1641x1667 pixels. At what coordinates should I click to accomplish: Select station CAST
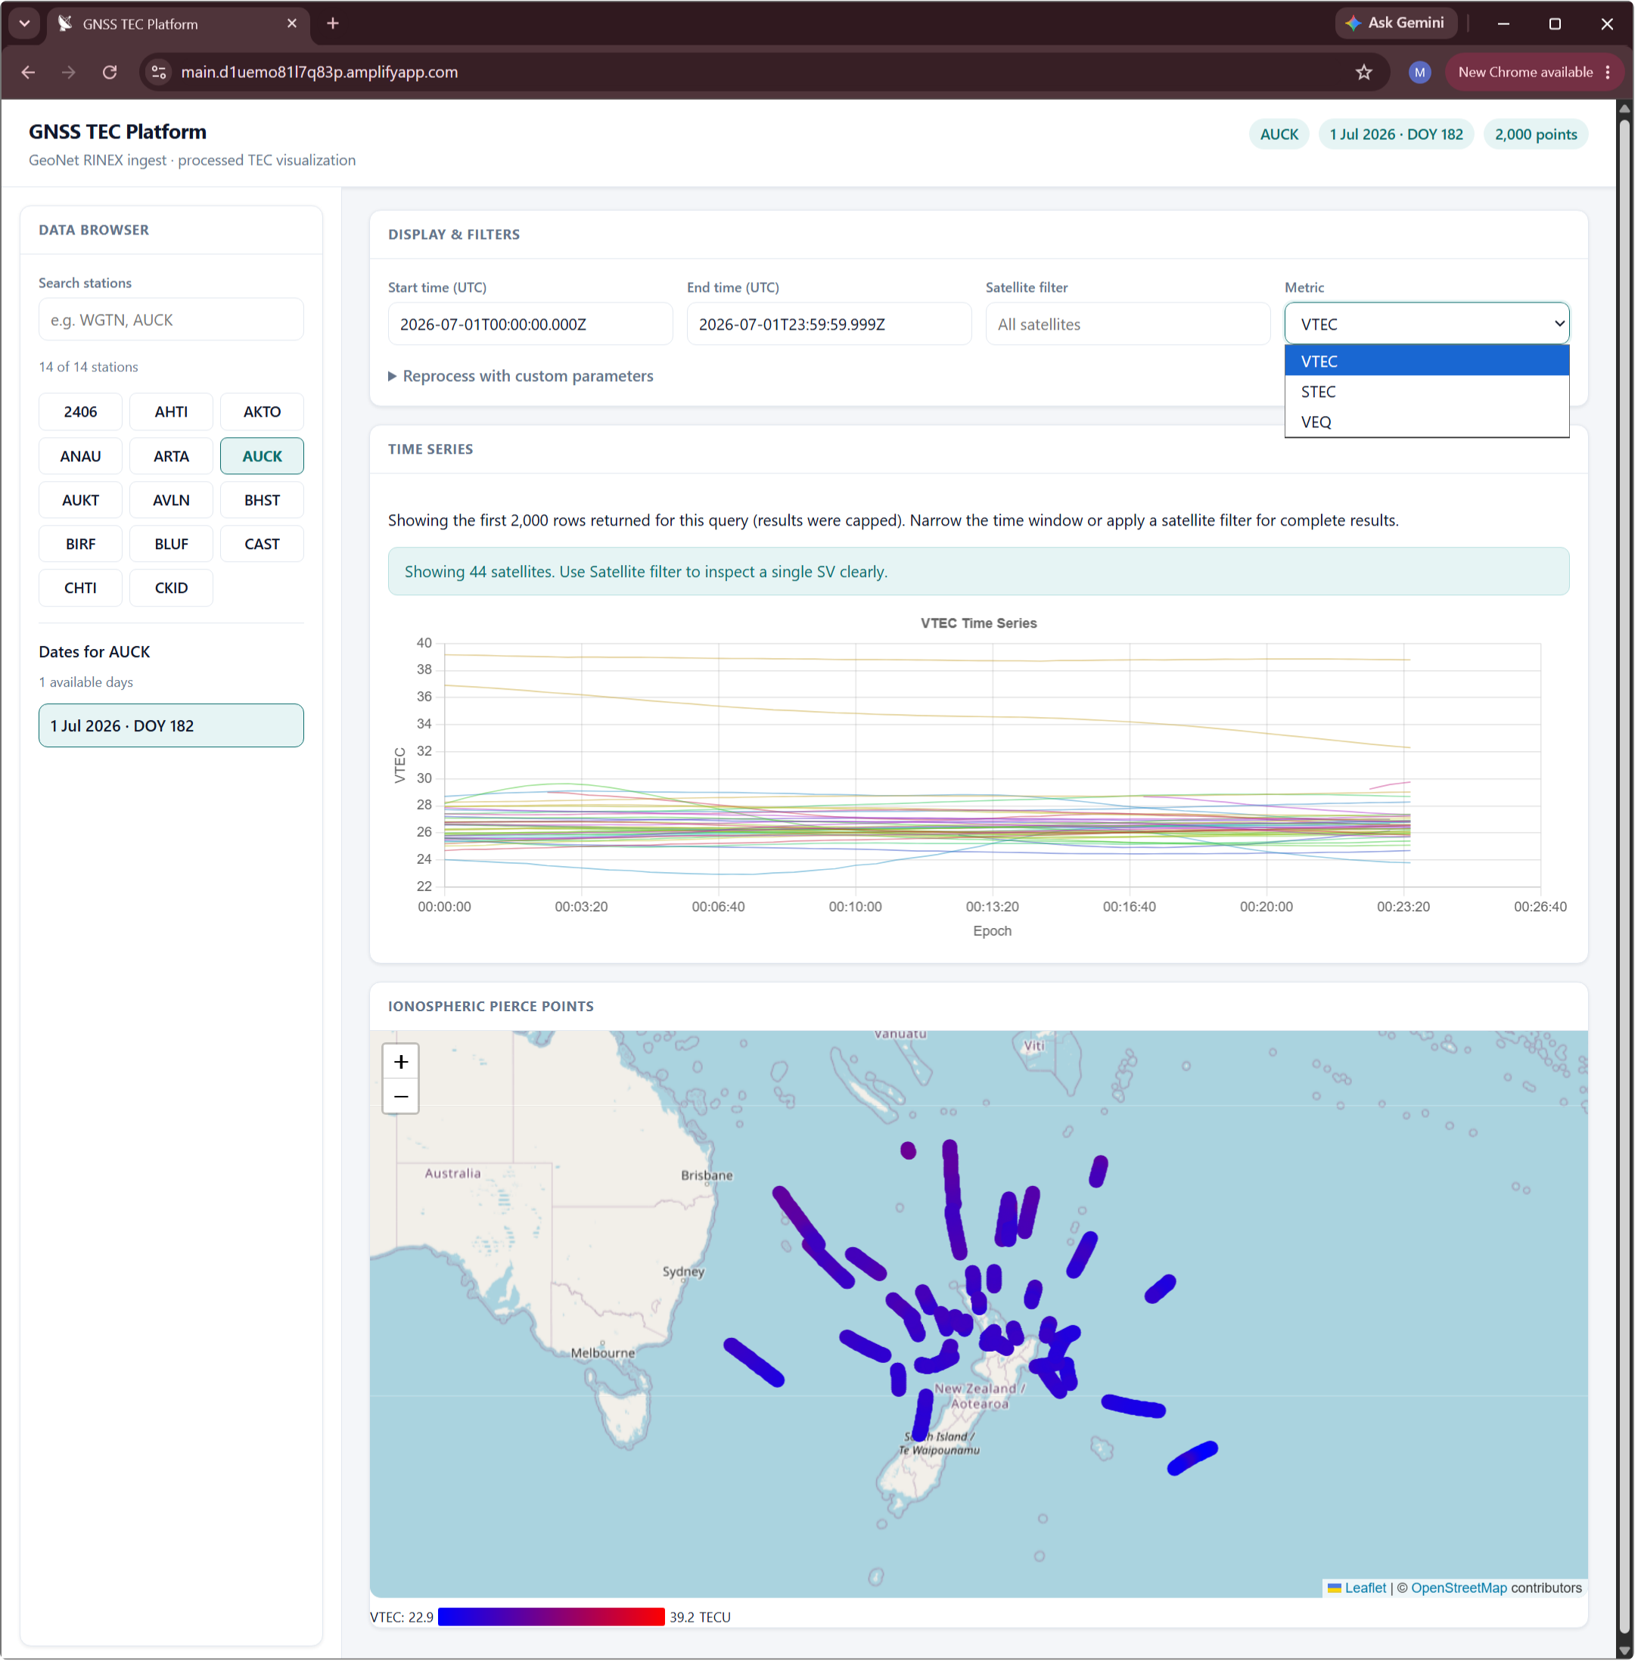pyautogui.click(x=263, y=545)
